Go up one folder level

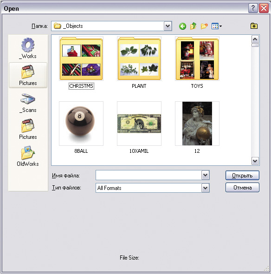click(x=193, y=26)
